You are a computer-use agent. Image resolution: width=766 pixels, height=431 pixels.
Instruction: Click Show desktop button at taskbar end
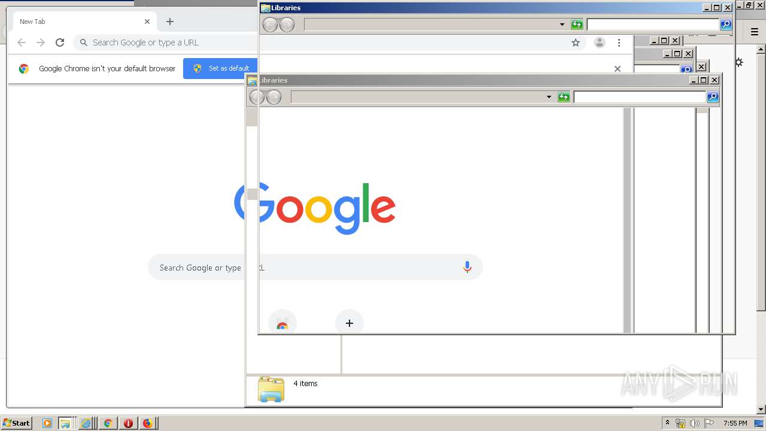[760, 423]
